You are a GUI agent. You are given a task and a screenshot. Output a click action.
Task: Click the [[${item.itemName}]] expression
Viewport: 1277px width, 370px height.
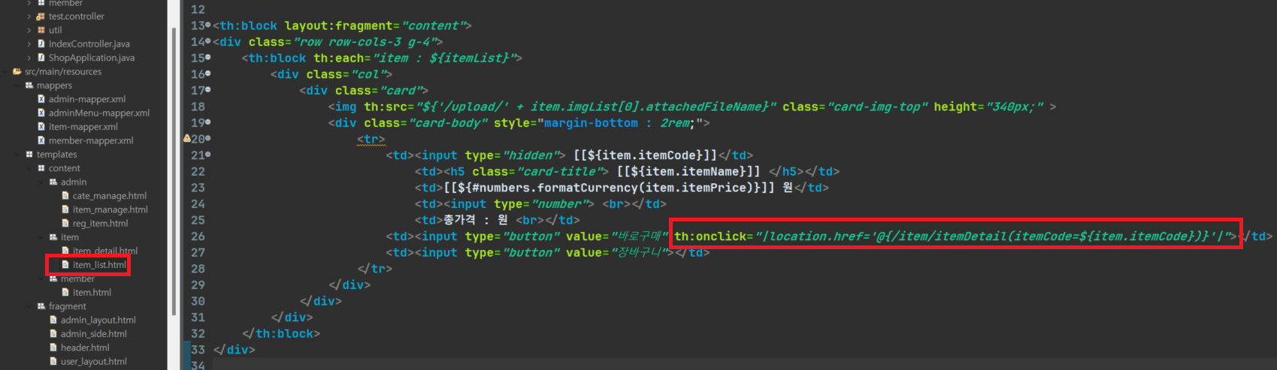(x=688, y=171)
